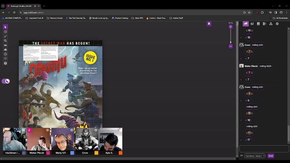Click the chat text input box
This screenshot has height=163, width=290.
(264, 149)
